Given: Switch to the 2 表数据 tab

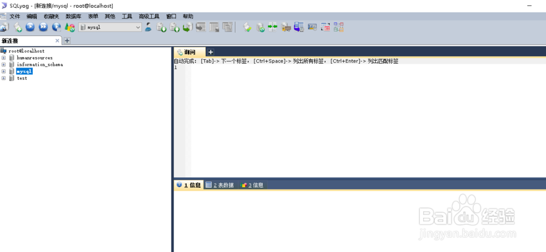Looking at the screenshot, I should point(219,185).
